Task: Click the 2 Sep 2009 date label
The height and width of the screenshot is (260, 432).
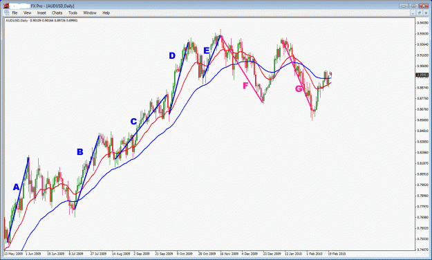Action: pos(142,254)
